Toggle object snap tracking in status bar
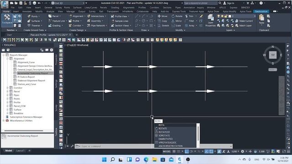292x164 pixels. [207, 152]
